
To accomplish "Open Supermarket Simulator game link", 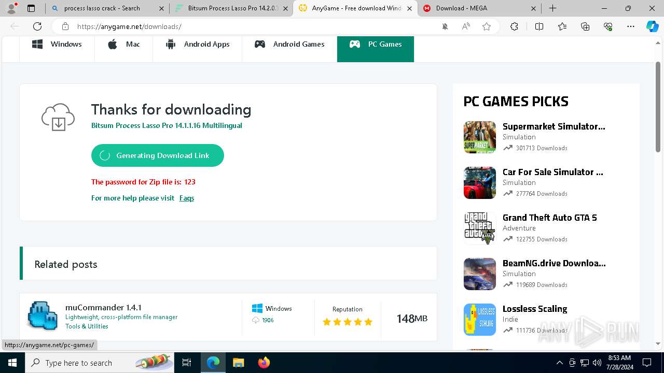I will coord(554,126).
